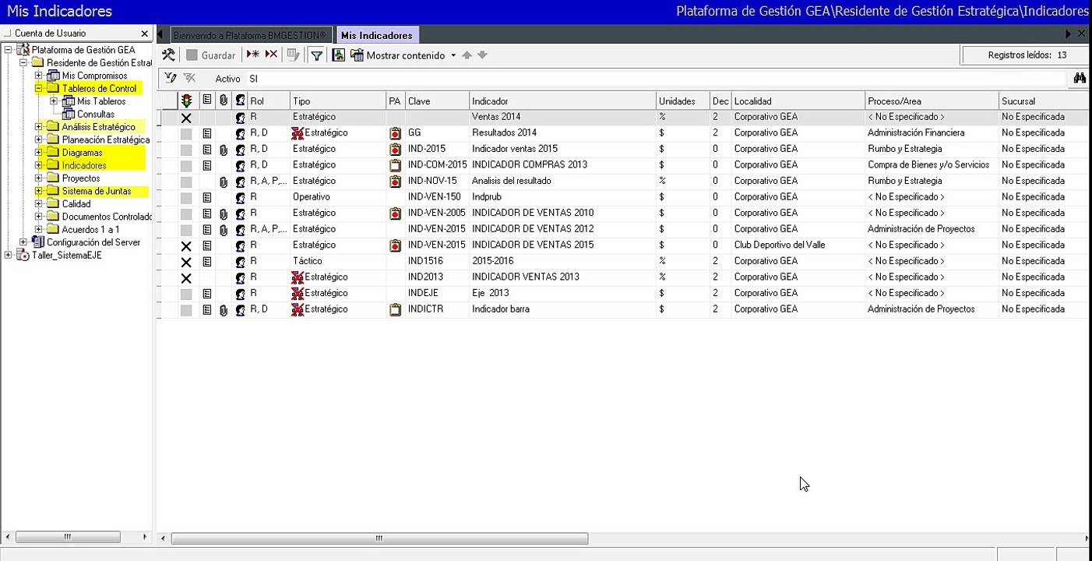Click the gray status box in Indprub row
This screenshot has width=1092, height=561.
[186, 197]
